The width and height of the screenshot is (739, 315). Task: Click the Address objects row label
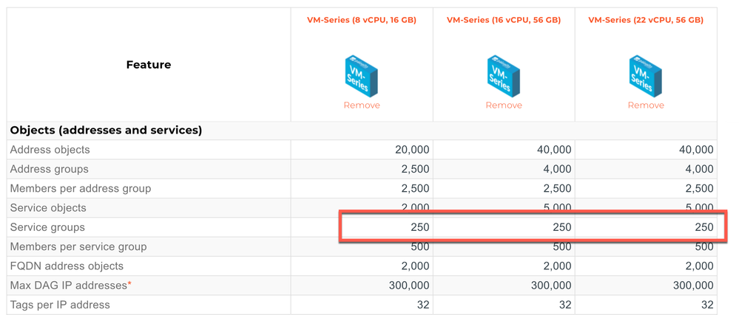click(x=50, y=150)
